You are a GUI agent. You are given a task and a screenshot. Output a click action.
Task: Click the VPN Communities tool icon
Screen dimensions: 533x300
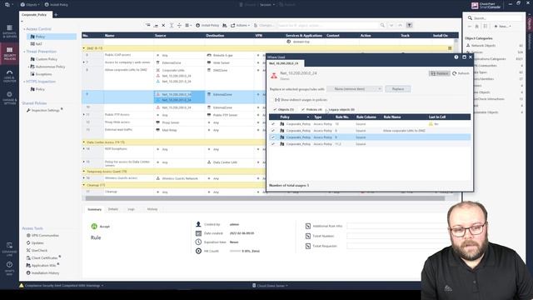(28, 235)
